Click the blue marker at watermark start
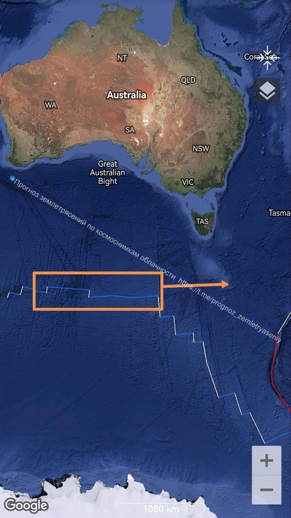 [x=12, y=178]
